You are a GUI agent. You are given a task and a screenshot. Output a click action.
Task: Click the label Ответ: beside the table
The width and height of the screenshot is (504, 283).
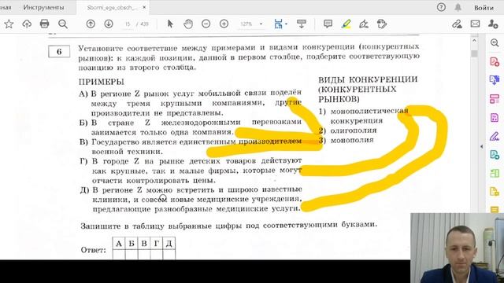pos(93,250)
